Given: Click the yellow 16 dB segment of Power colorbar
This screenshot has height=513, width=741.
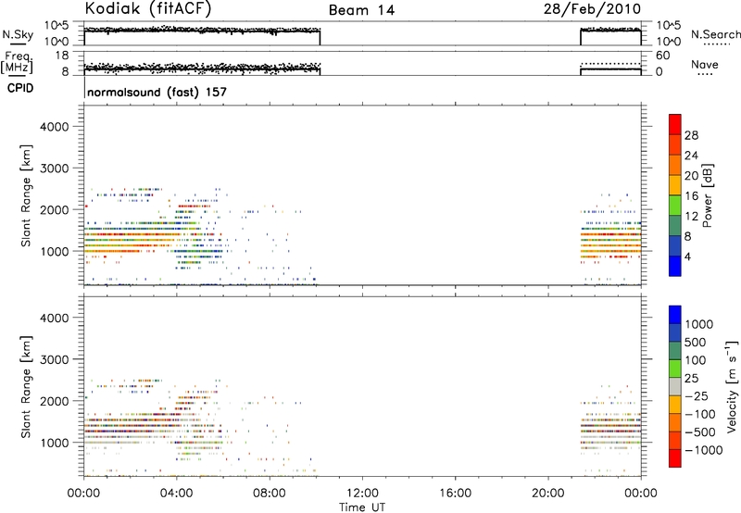Looking at the screenshot, I should coord(675,184).
